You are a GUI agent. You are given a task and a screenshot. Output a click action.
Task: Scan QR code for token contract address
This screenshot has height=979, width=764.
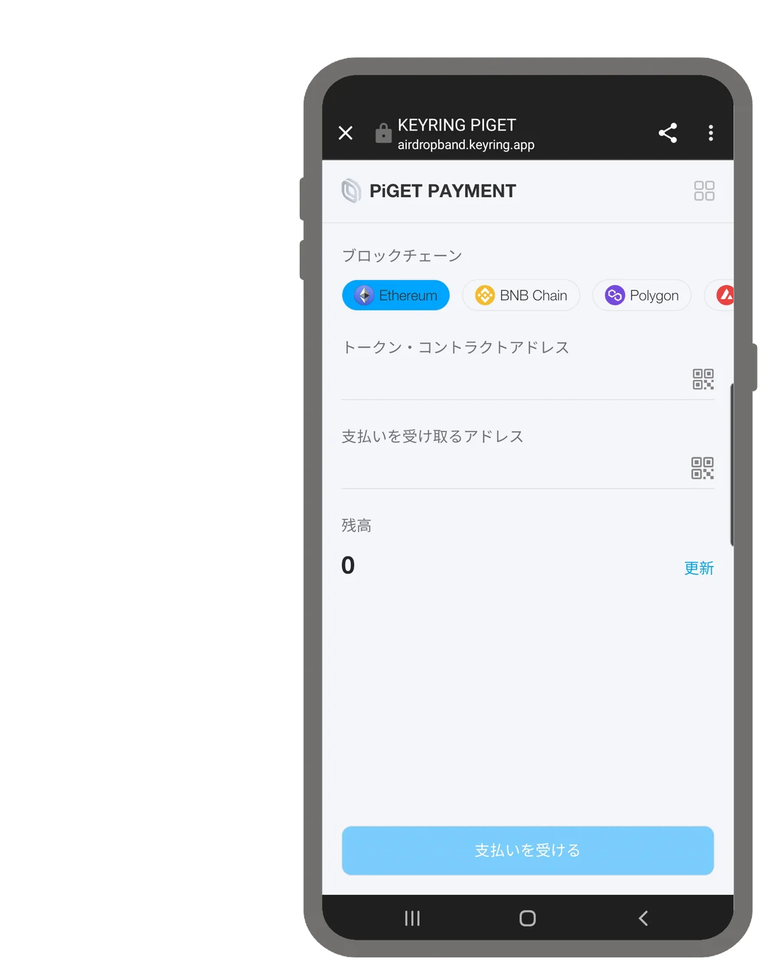703,379
